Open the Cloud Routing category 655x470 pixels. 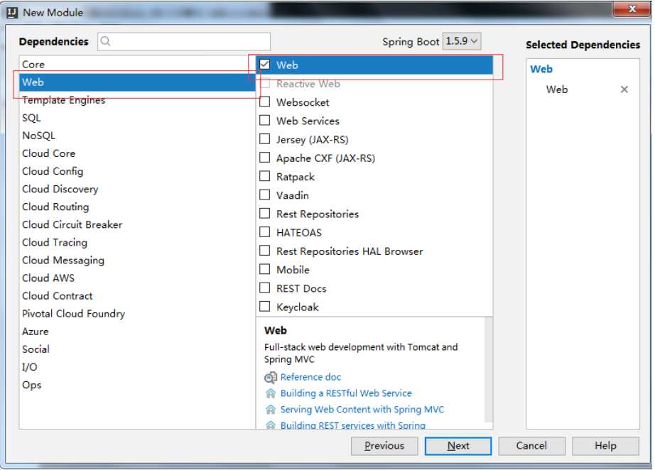click(137, 207)
